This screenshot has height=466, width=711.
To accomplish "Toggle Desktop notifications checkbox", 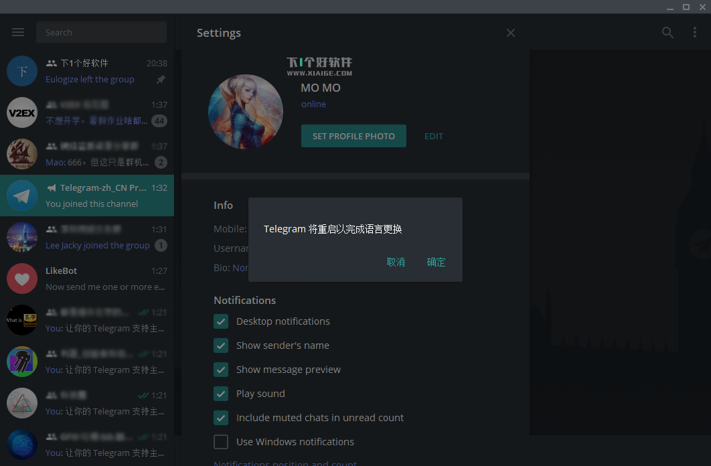I will pos(221,321).
